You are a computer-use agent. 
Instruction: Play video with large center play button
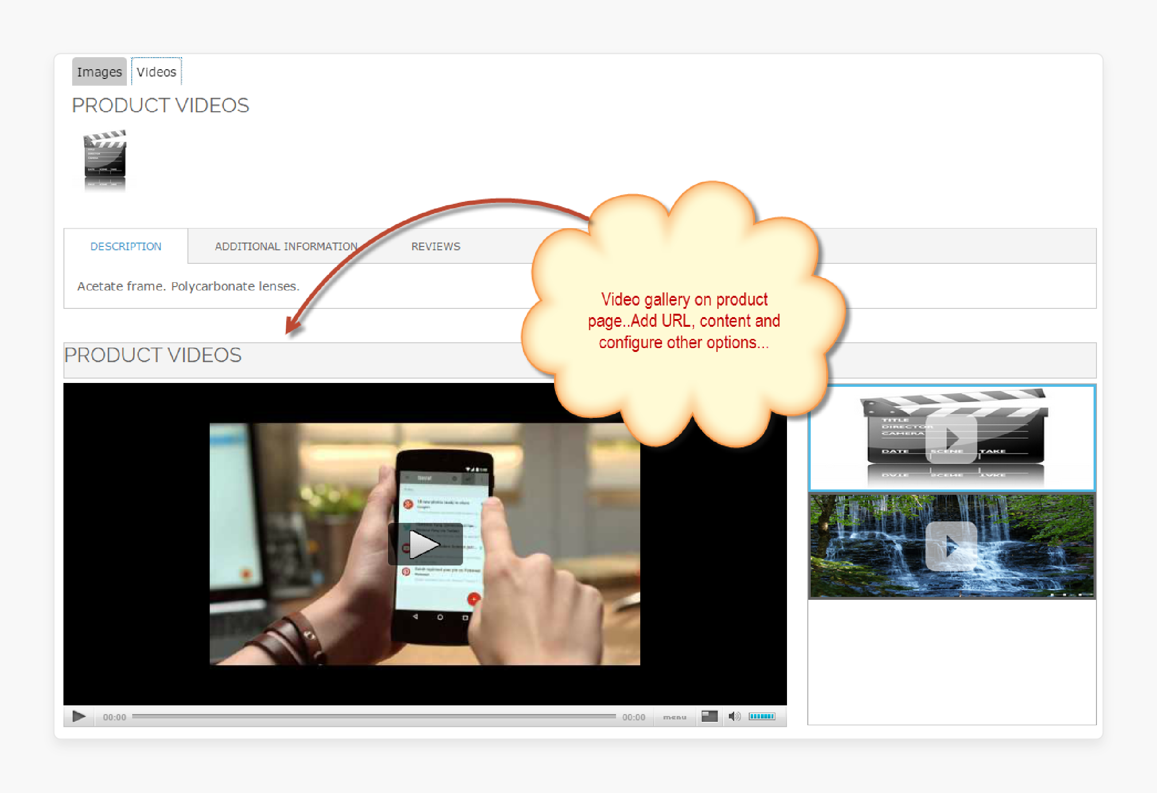tap(425, 544)
